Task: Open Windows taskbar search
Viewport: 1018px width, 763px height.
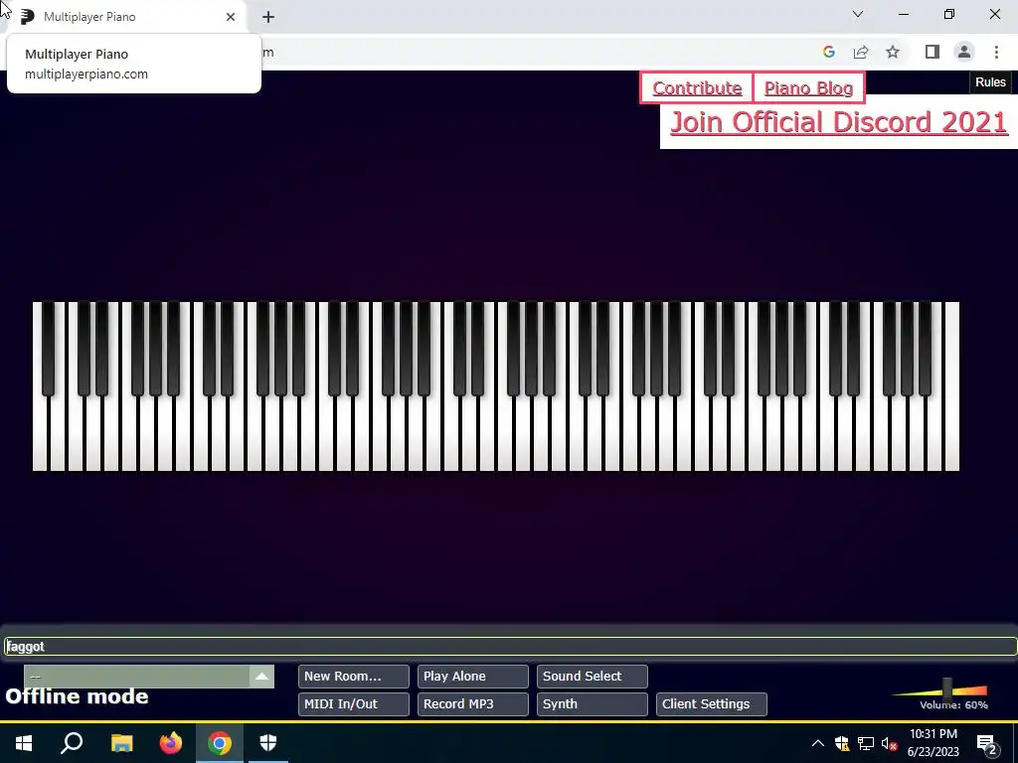Action: point(72,743)
